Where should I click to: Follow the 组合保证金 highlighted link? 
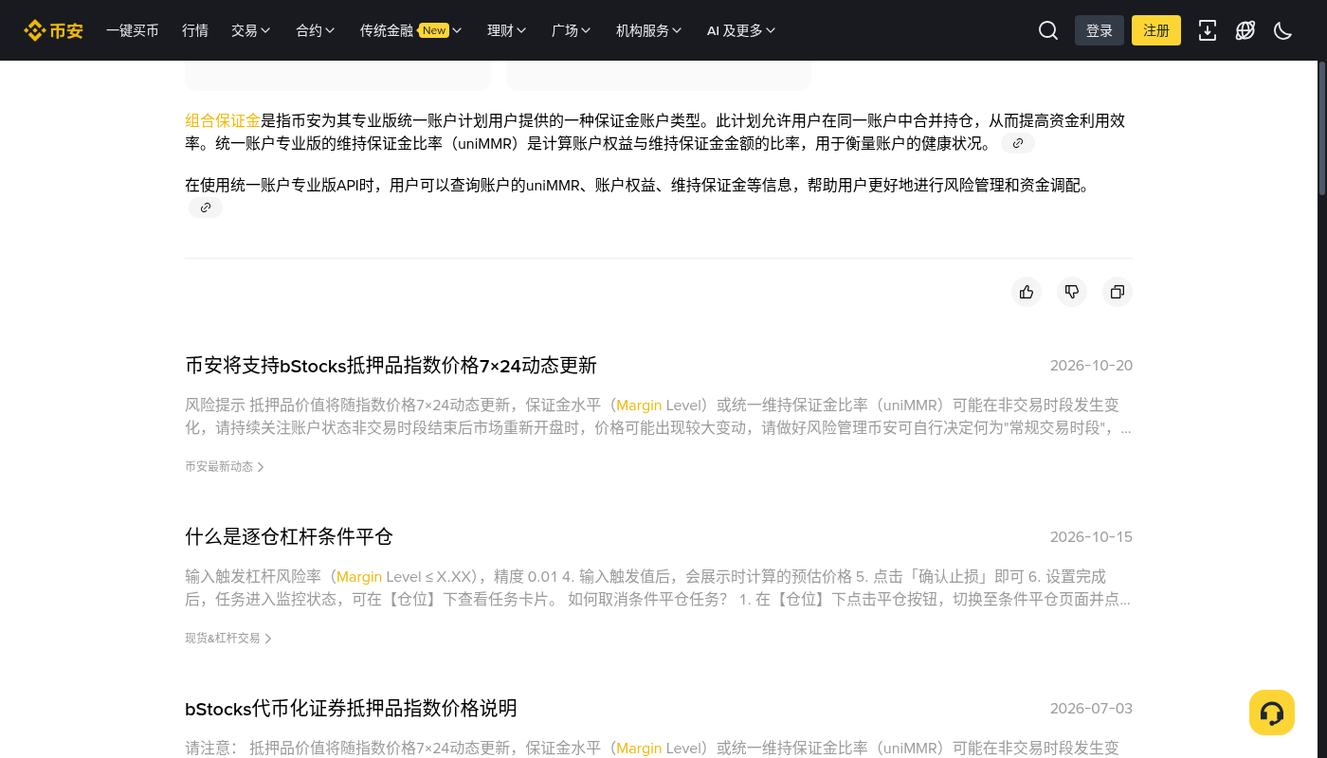pyautogui.click(x=223, y=120)
